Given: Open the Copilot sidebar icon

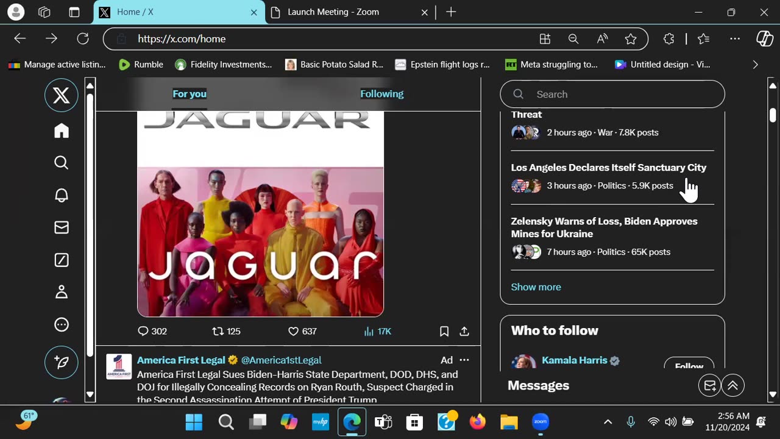Looking at the screenshot, I should point(765,39).
